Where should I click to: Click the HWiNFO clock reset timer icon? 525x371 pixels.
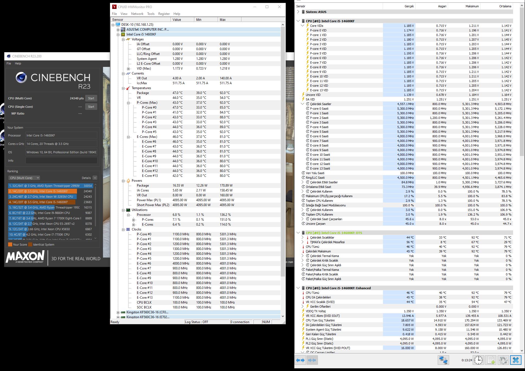(x=478, y=360)
